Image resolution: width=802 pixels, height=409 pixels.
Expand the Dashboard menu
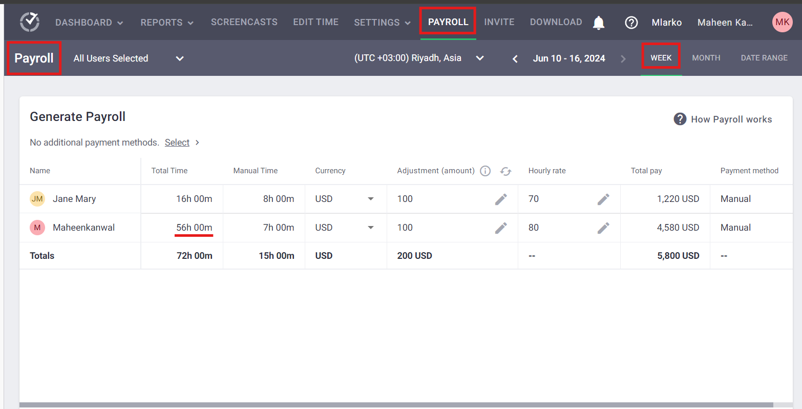[x=89, y=23]
